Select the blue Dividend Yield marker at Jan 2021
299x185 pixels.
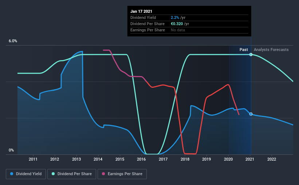pos(251,114)
